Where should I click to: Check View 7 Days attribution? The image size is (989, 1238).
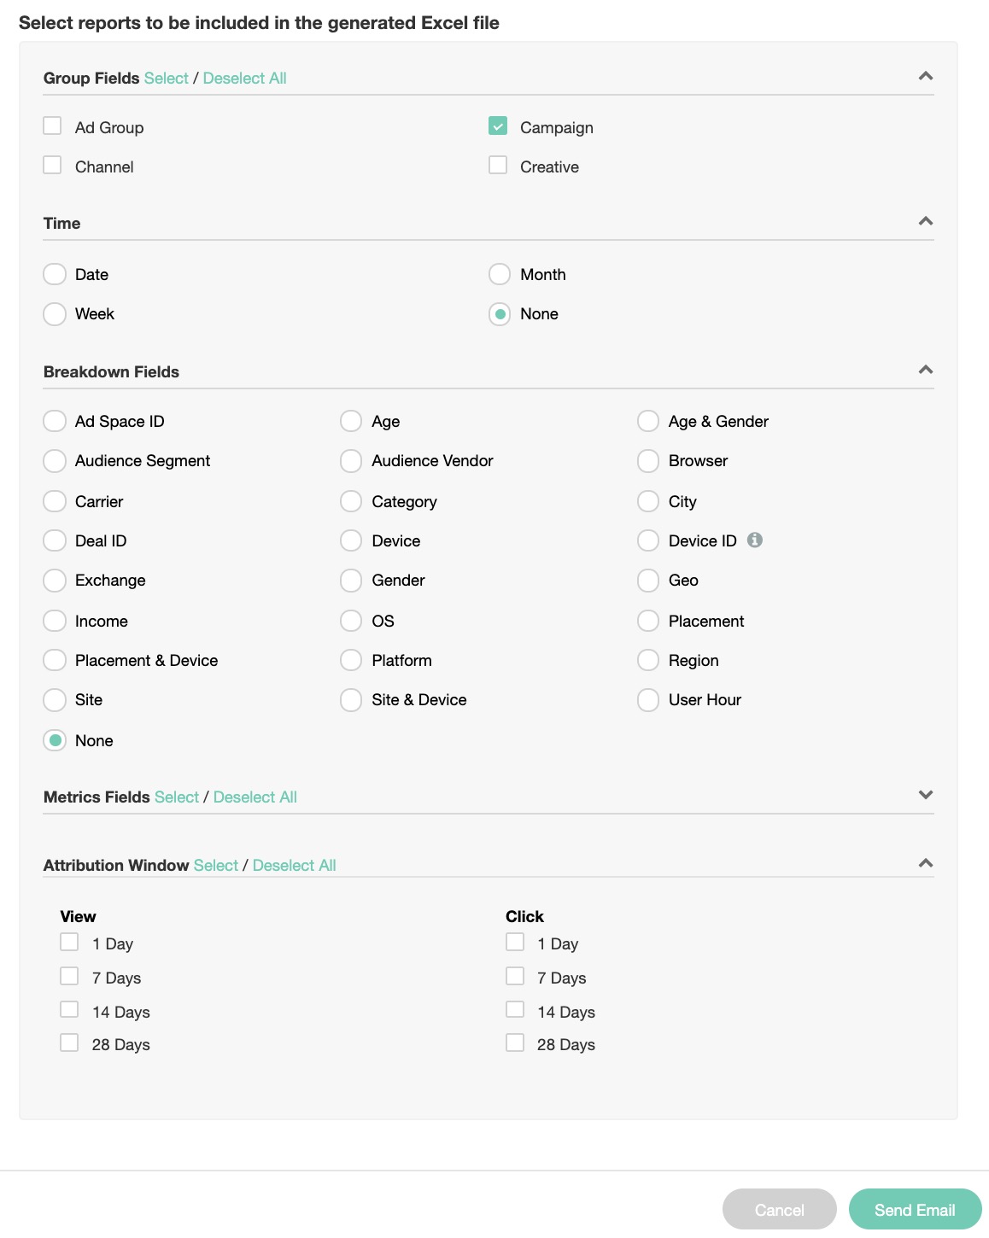point(70,976)
